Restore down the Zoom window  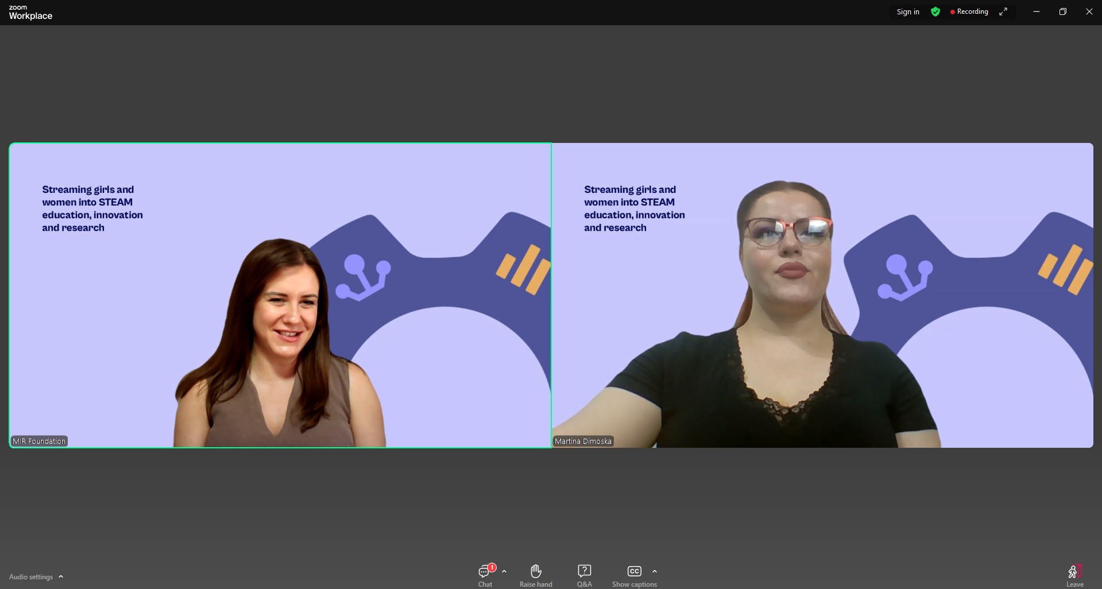[x=1063, y=11]
